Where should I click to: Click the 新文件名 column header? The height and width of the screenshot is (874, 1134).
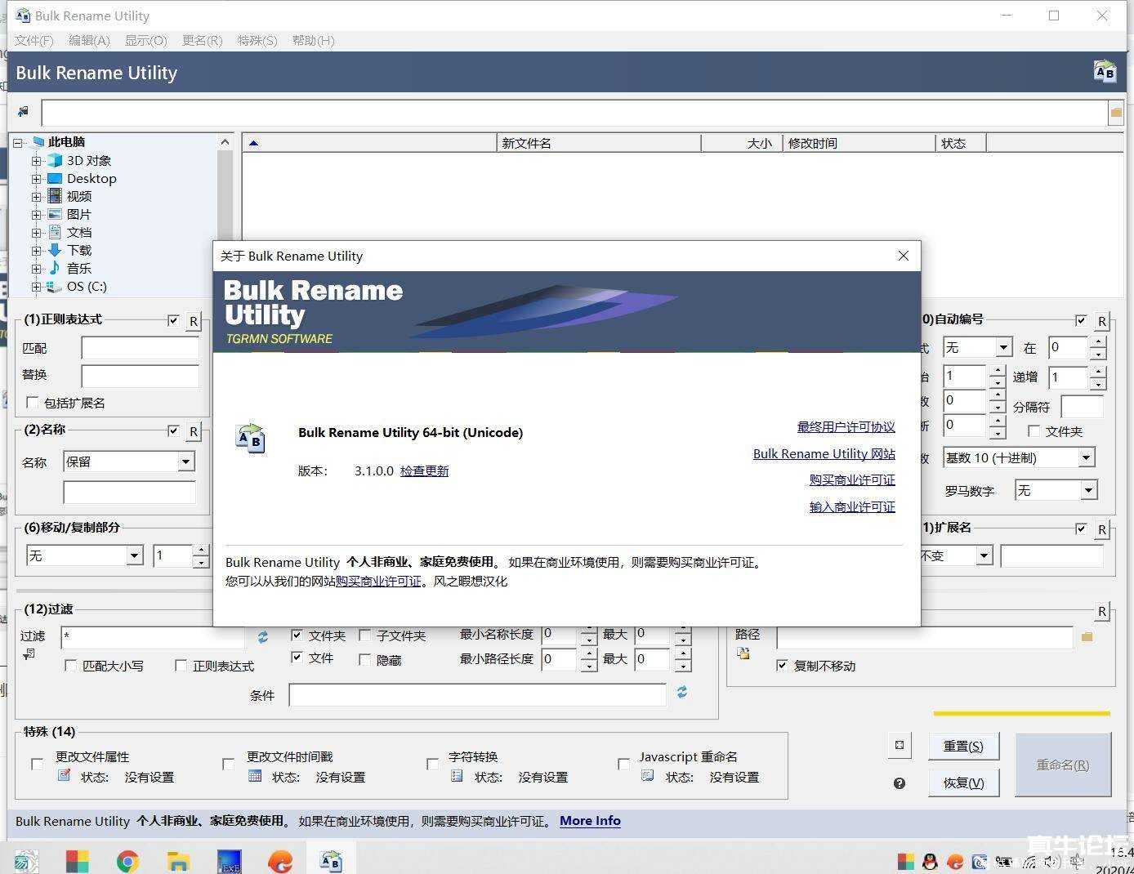pos(599,143)
